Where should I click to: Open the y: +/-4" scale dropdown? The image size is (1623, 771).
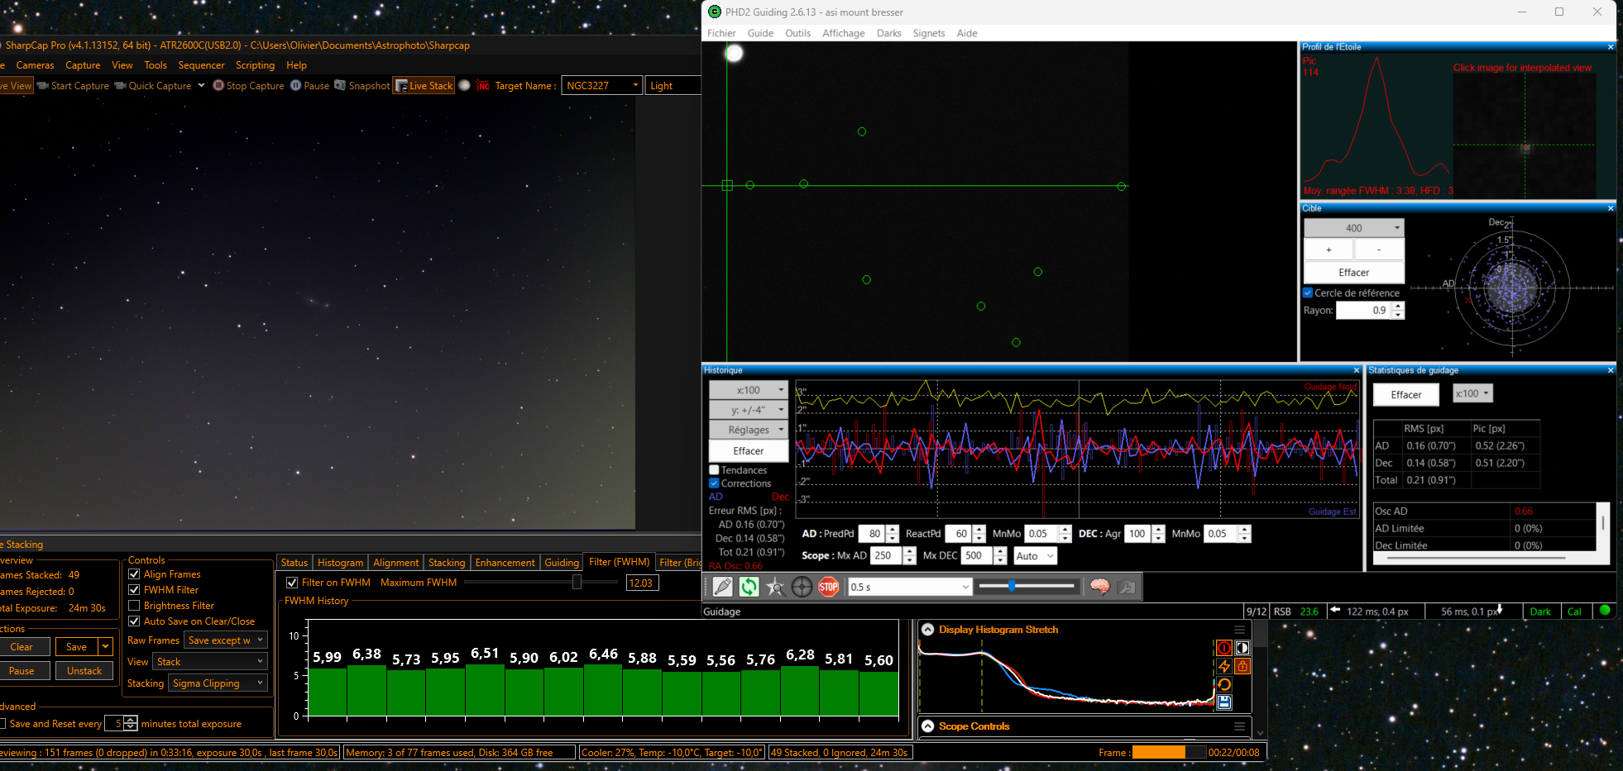(x=749, y=410)
